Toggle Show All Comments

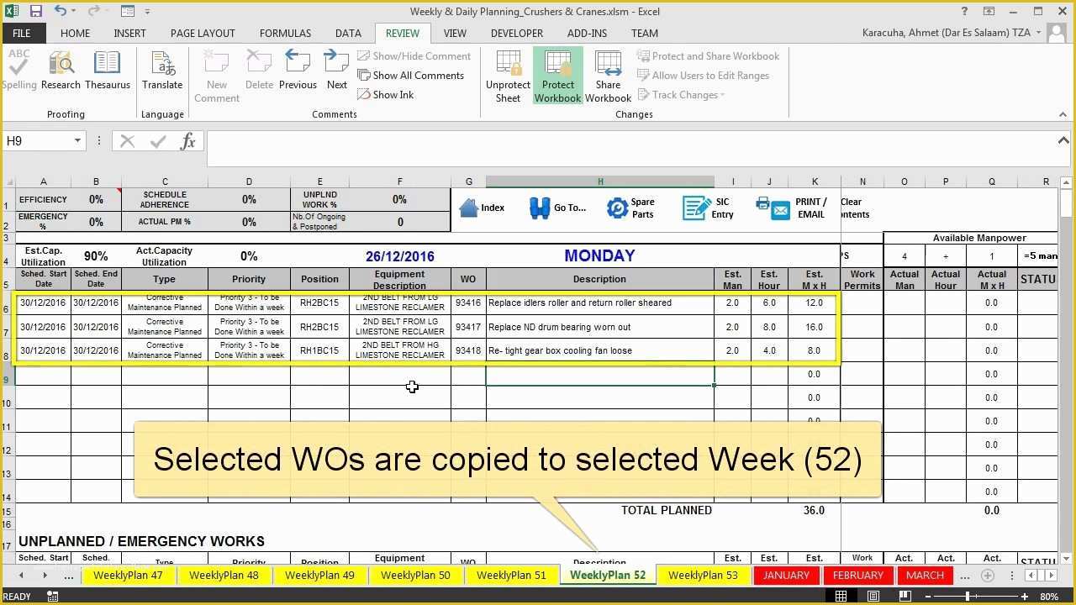pyautogui.click(x=411, y=76)
